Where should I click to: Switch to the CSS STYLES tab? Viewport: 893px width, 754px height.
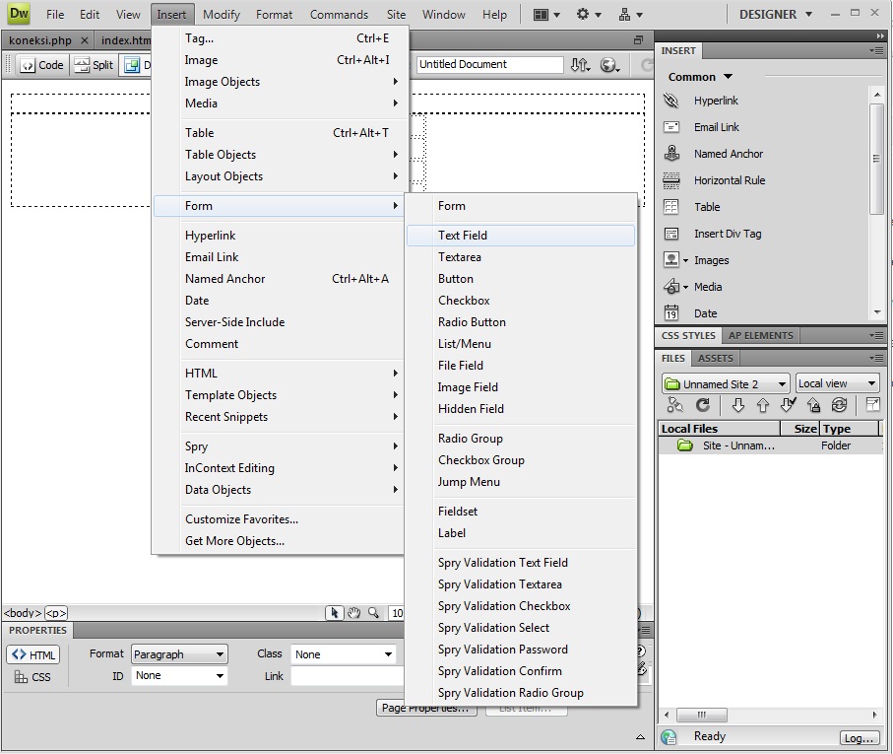pyautogui.click(x=688, y=336)
